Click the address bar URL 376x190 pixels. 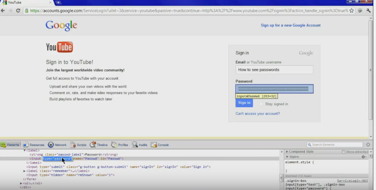click(189, 11)
